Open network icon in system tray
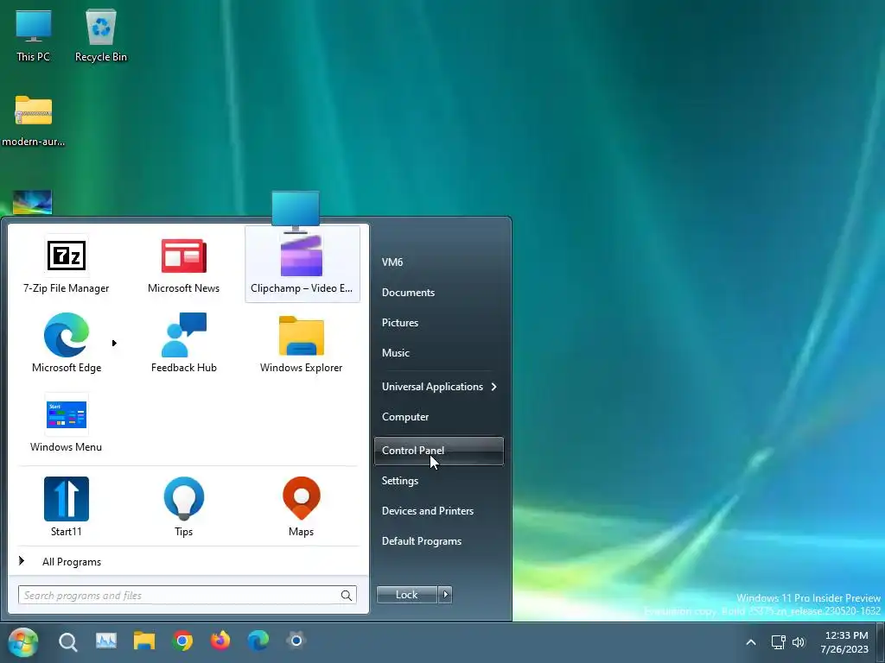This screenshot has width=885, height=663. pyautogui.click(x=779, y=642)
